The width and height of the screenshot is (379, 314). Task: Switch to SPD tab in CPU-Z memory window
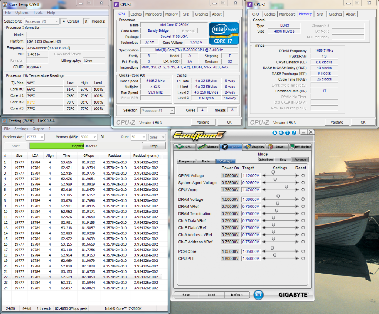click(320, 14)
